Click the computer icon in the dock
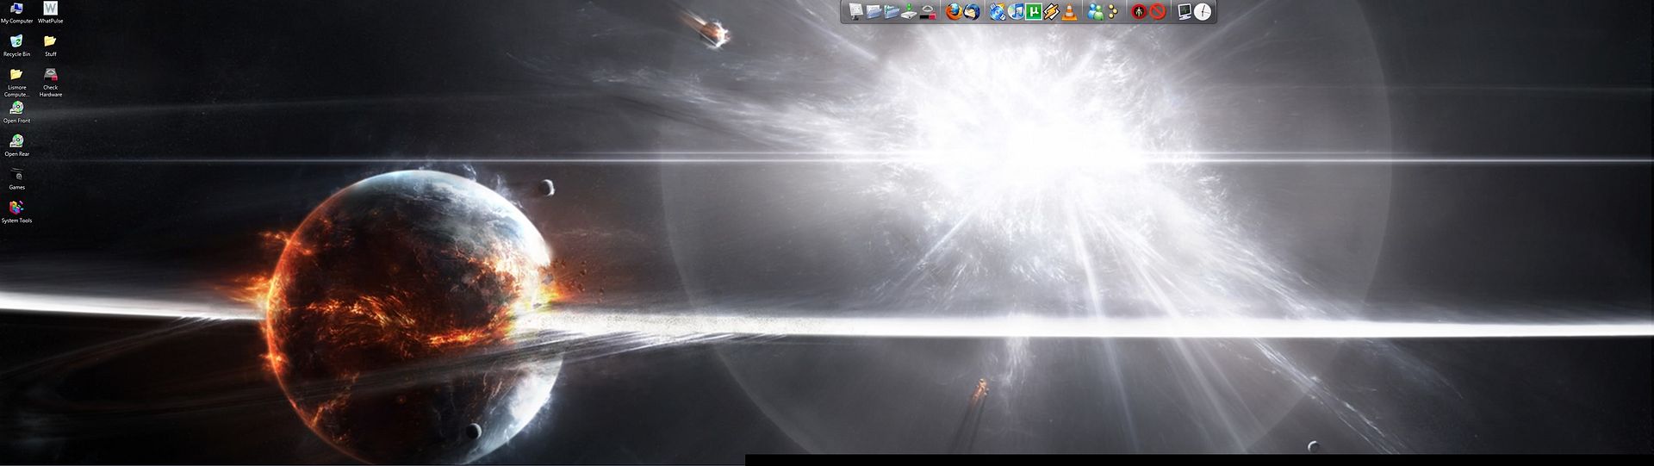The image size is (1654, 466). pos(855,11)
